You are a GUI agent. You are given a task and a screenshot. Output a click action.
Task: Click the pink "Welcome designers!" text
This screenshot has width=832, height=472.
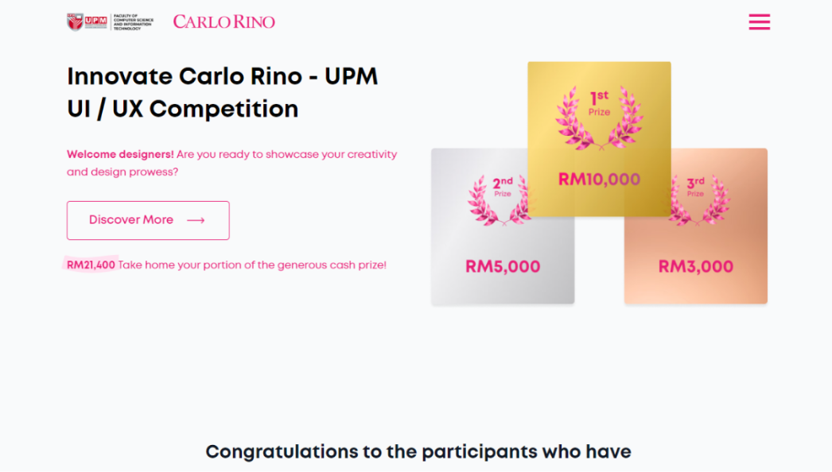tap(120, 154)
